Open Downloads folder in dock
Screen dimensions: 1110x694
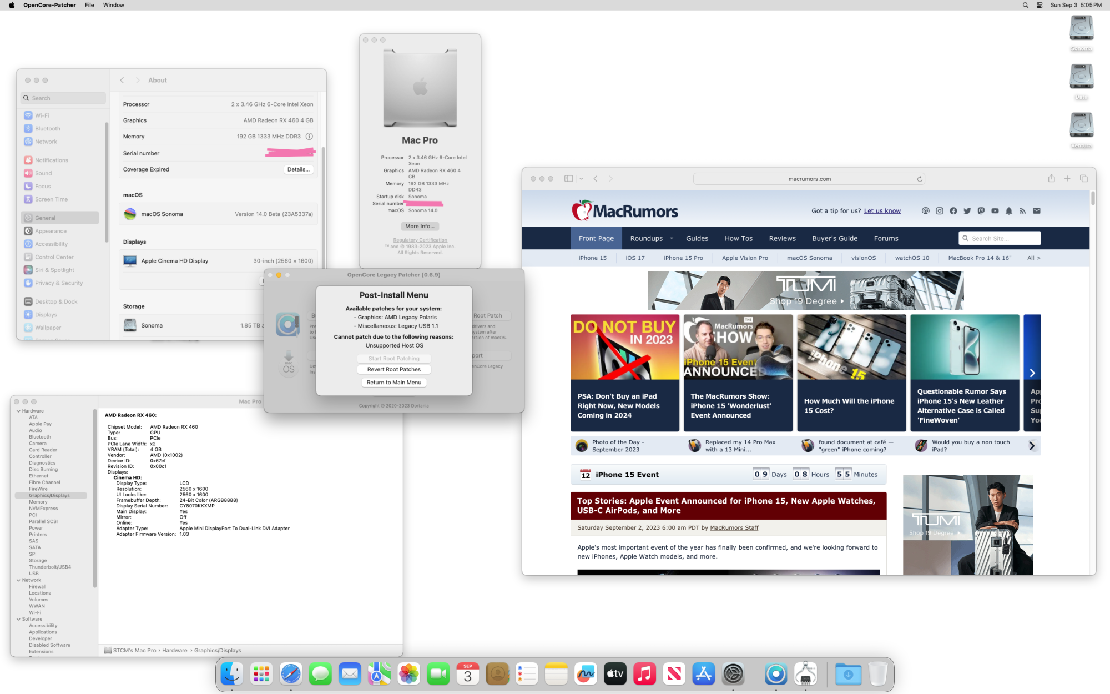[x=848, y=674]
